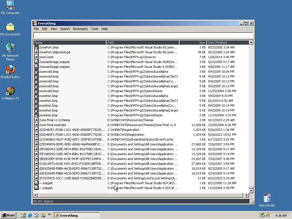Click the horizontal scrollbar right arrow
Screen dimensions: 292x219
pos(247,195)
